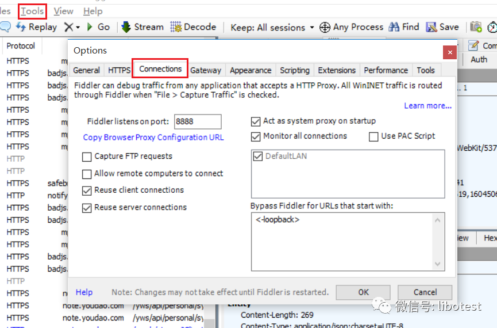Viewport: 497px width, 328px height.
Task: Toggle Decode in toolbar
Action: (x=193, y=27)
